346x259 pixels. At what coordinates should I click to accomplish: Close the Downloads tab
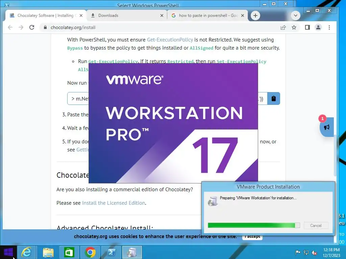(x=162, y=16)
